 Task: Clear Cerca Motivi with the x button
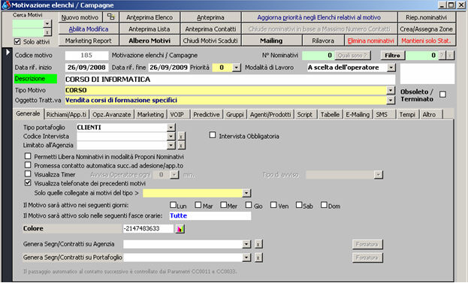tap(47, 32)
